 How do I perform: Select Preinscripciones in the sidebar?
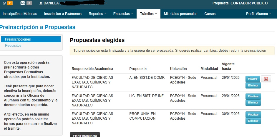[31, 39]
